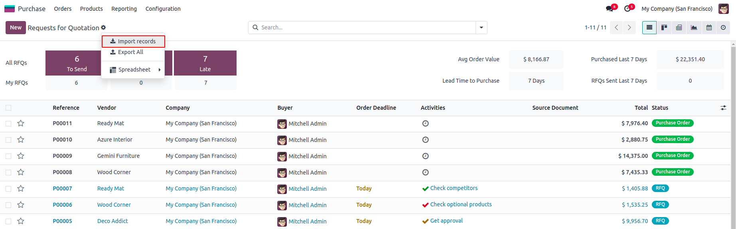Screen dimensions: 736x229
Task: Switch to activity view
Action: click(723, 27)
